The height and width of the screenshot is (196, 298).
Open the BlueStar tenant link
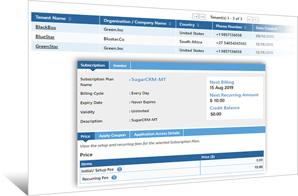pos(45,36)
